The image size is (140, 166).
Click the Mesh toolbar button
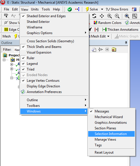(6, 36)
